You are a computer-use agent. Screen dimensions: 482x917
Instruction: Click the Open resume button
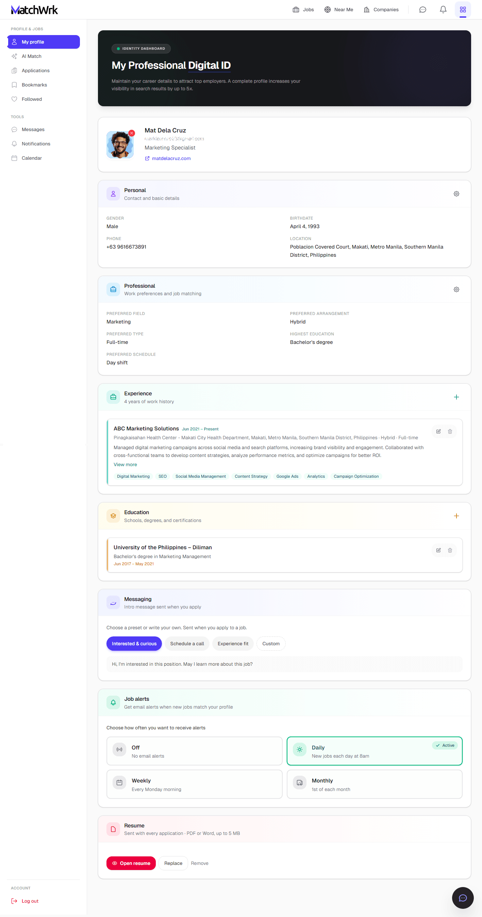point(131,863)
